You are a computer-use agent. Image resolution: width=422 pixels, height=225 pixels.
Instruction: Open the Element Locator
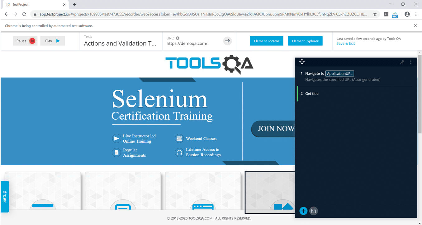tap(266, 41)
